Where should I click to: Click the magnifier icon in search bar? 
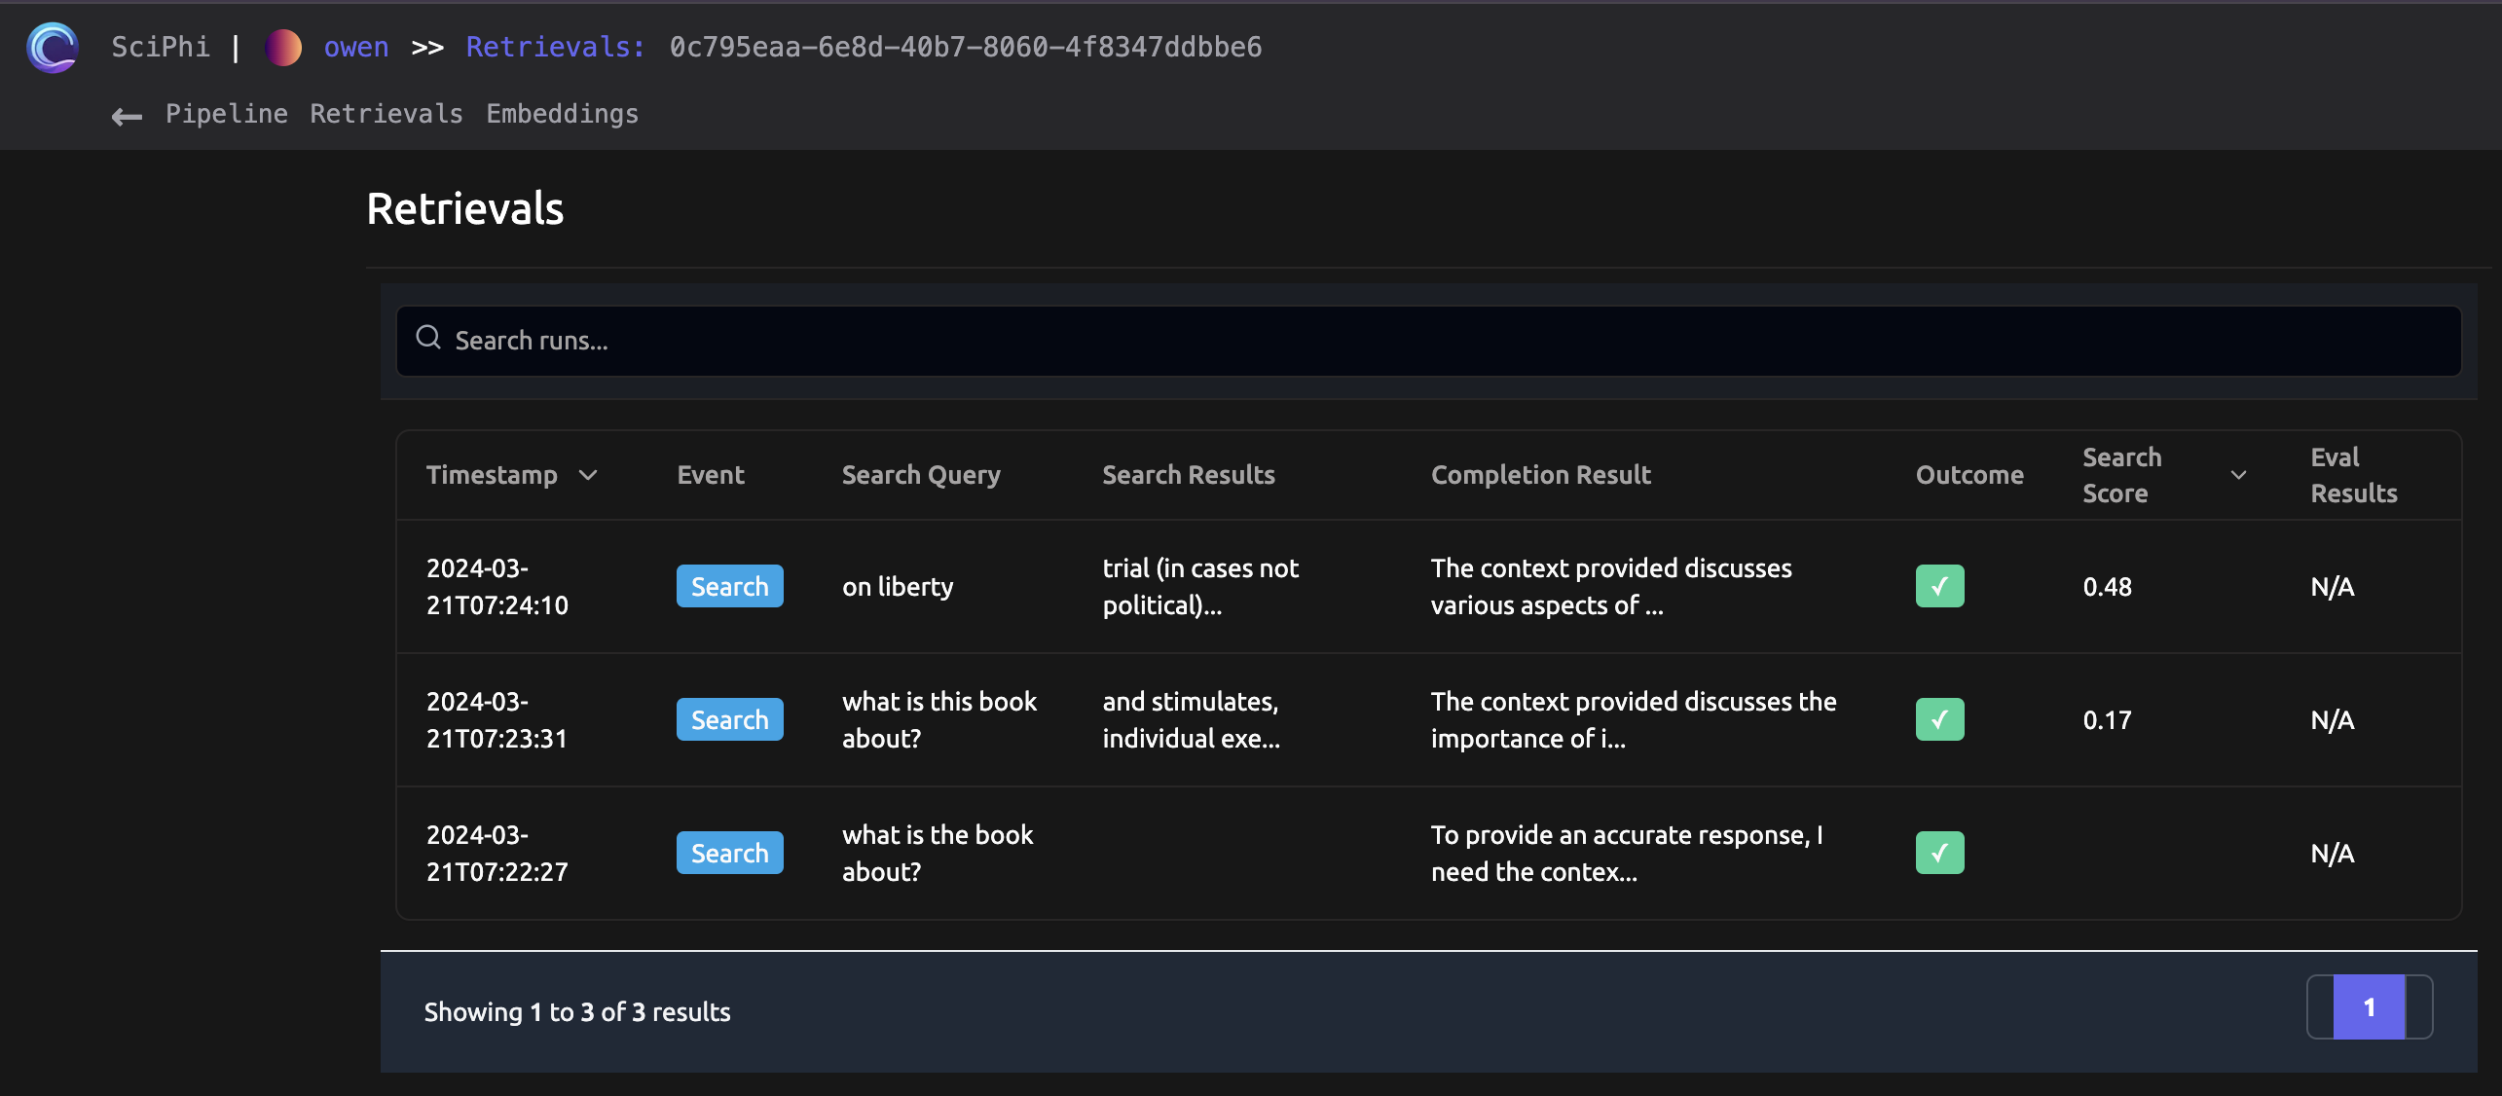428,338
